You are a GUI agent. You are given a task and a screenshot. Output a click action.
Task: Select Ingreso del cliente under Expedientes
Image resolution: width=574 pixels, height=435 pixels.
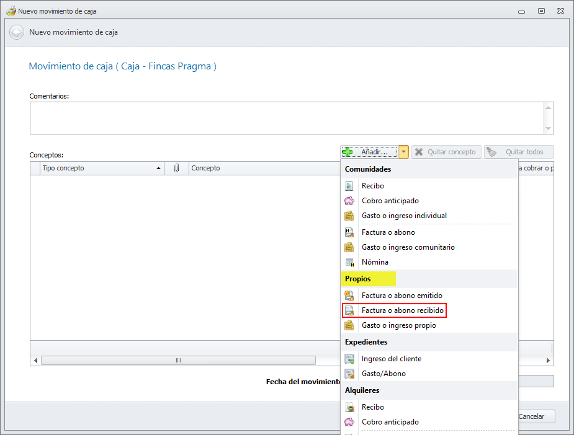[x=429, y=359]
